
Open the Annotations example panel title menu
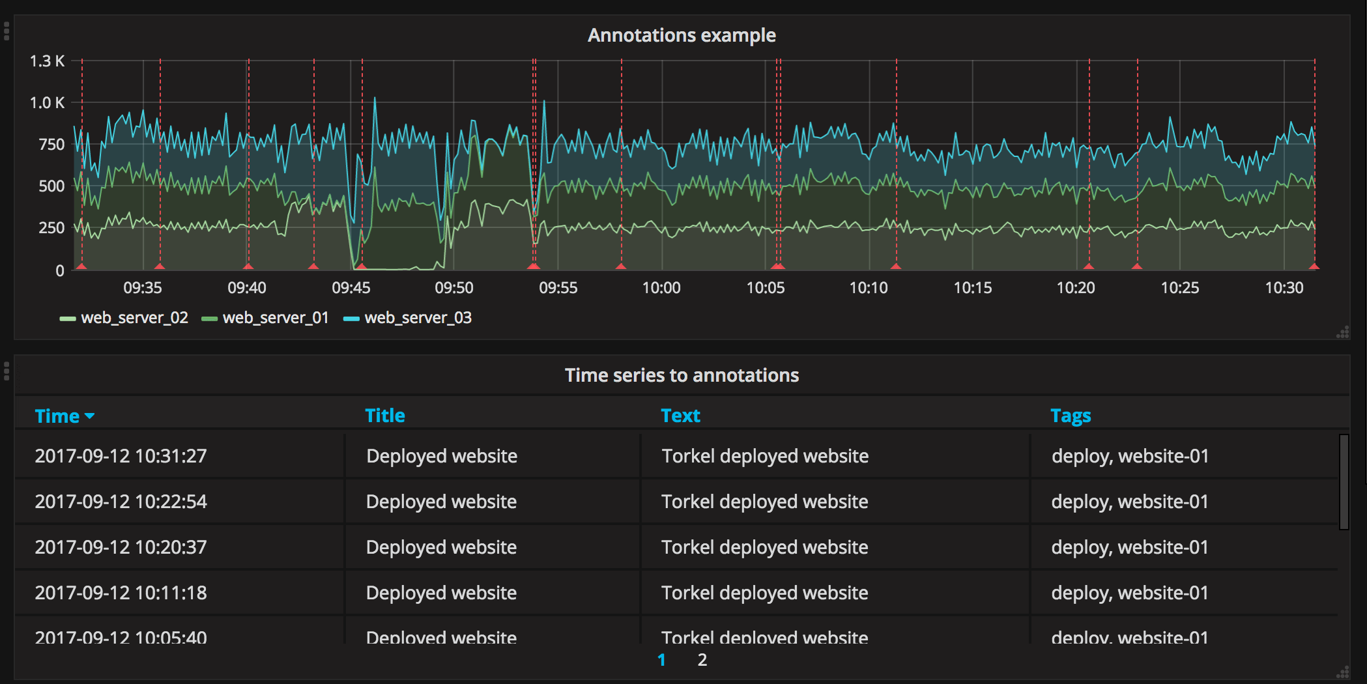click(682, 35)
